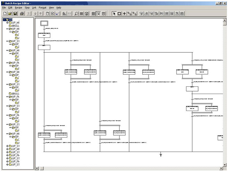Collapse the root CD tree node
The width and height of the screenshot is (228, 172).
tap(4, 19)
